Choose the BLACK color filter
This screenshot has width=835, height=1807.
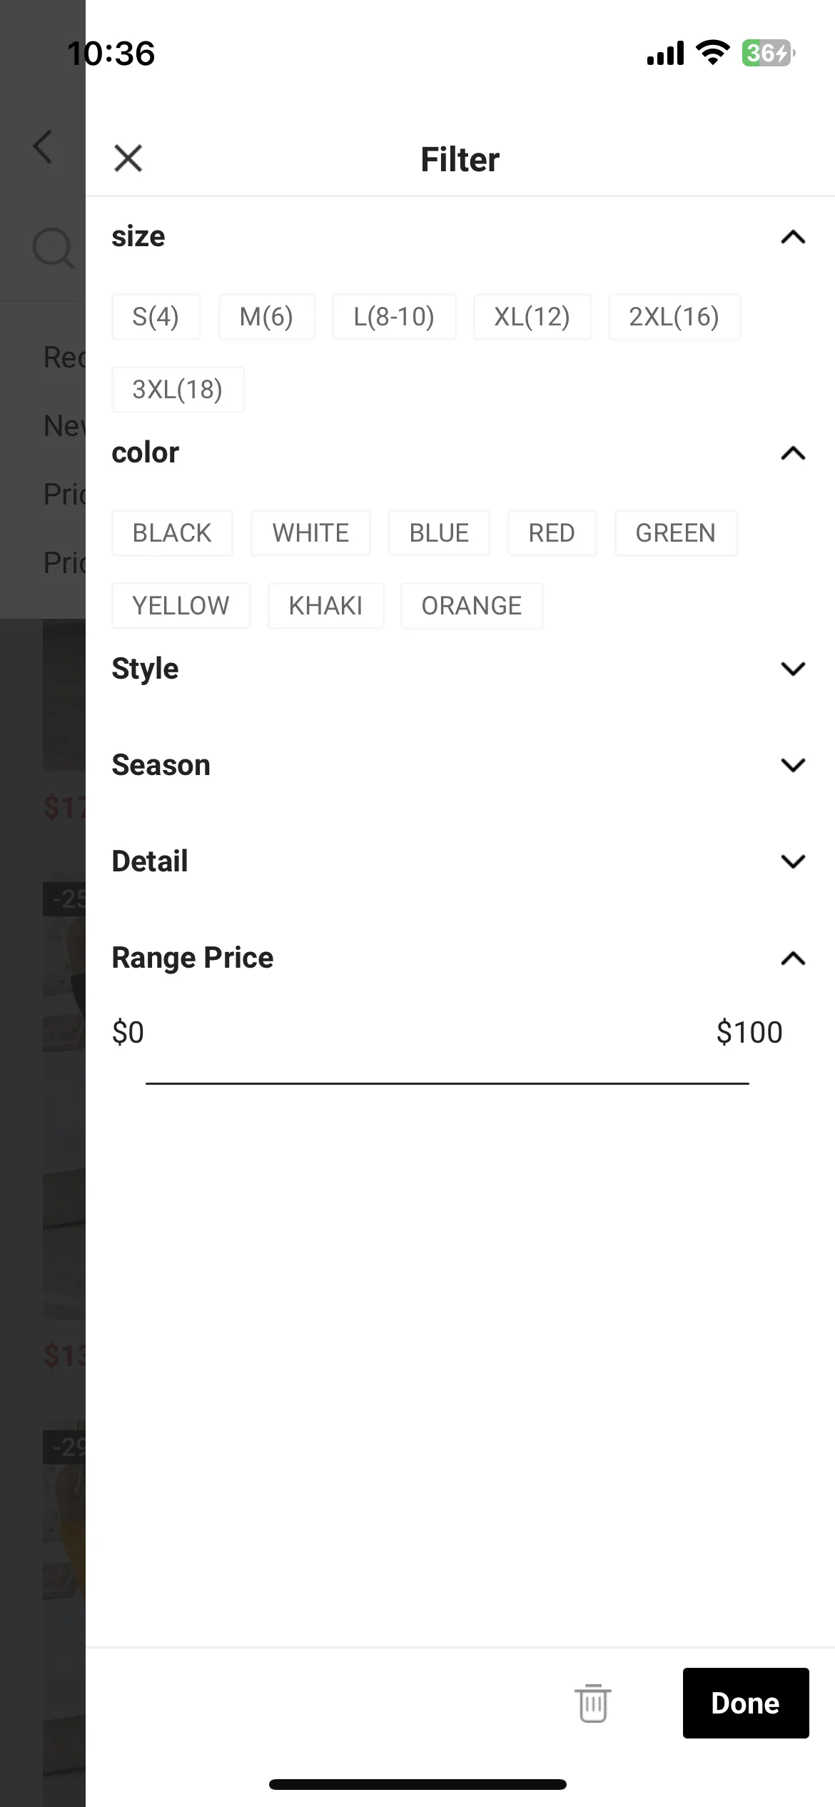(x=172, y=533)
